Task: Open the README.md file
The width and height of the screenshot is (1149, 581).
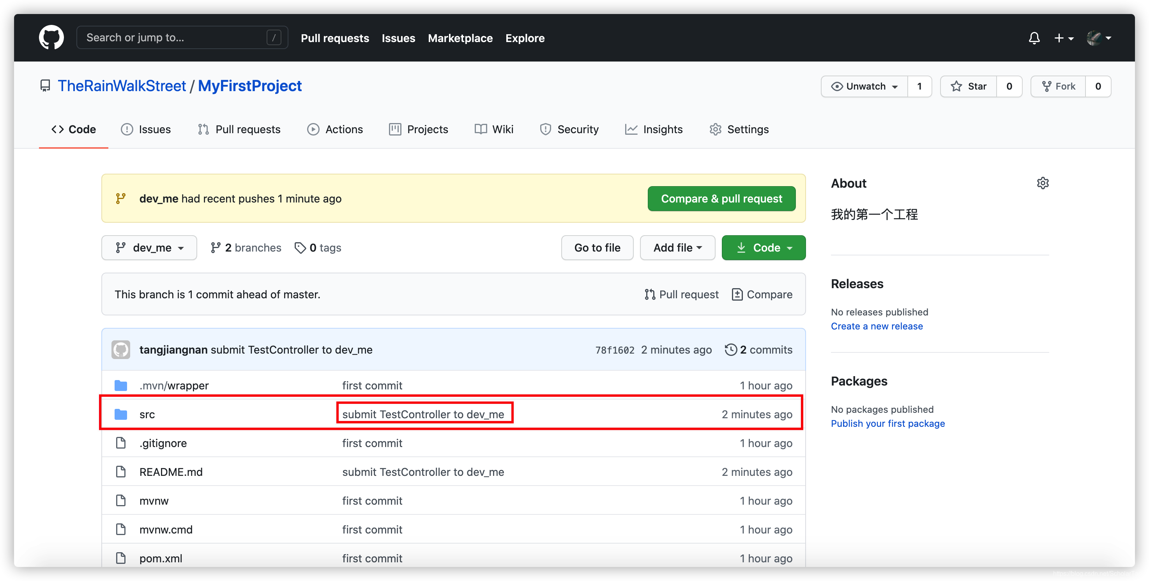Action: [171, 472]
